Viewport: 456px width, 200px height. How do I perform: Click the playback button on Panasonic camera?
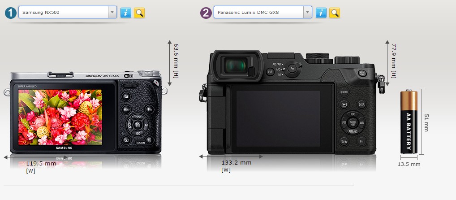(x=344, y=104)
